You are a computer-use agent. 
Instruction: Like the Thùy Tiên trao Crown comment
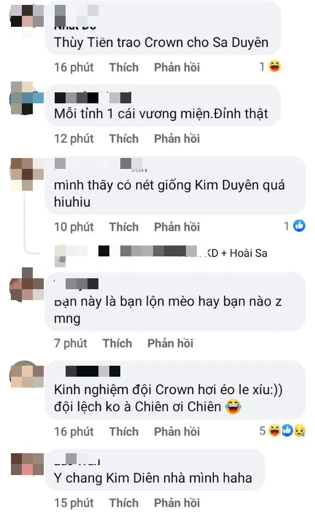point(124,67)
